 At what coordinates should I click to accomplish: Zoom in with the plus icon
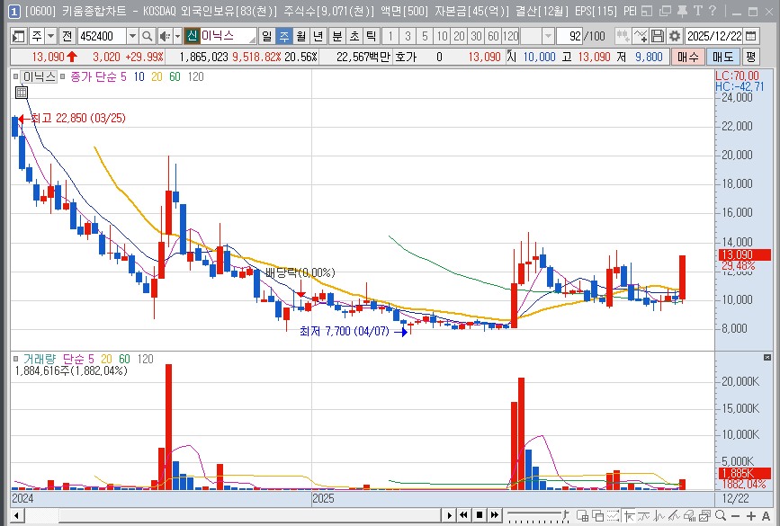(751, 515)
